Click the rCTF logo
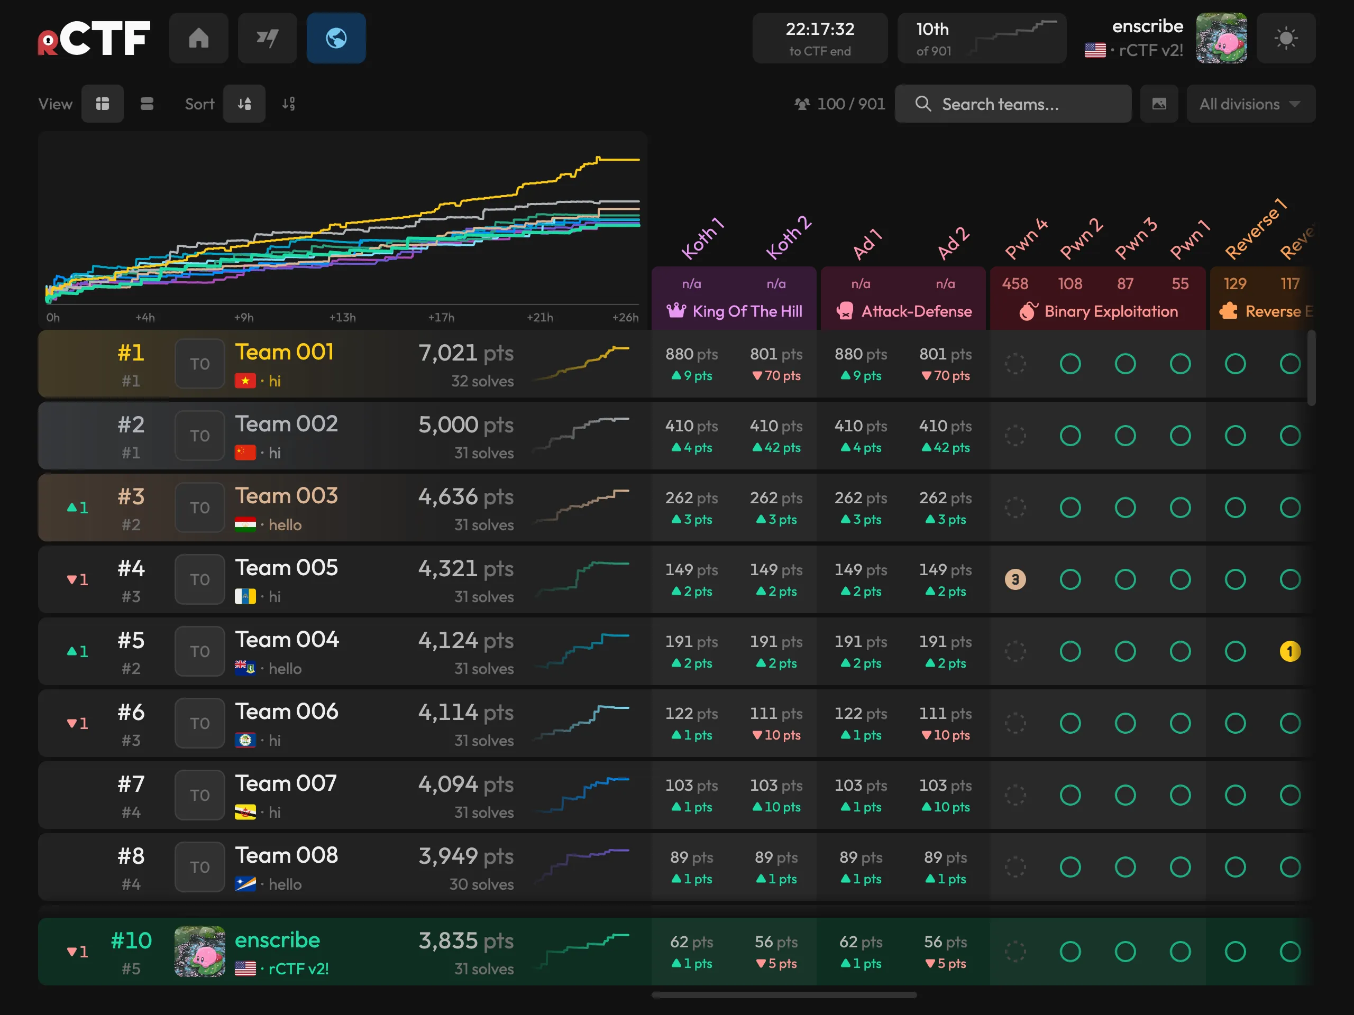This screenshot has width=1354, height=1015. pos(94,38)
